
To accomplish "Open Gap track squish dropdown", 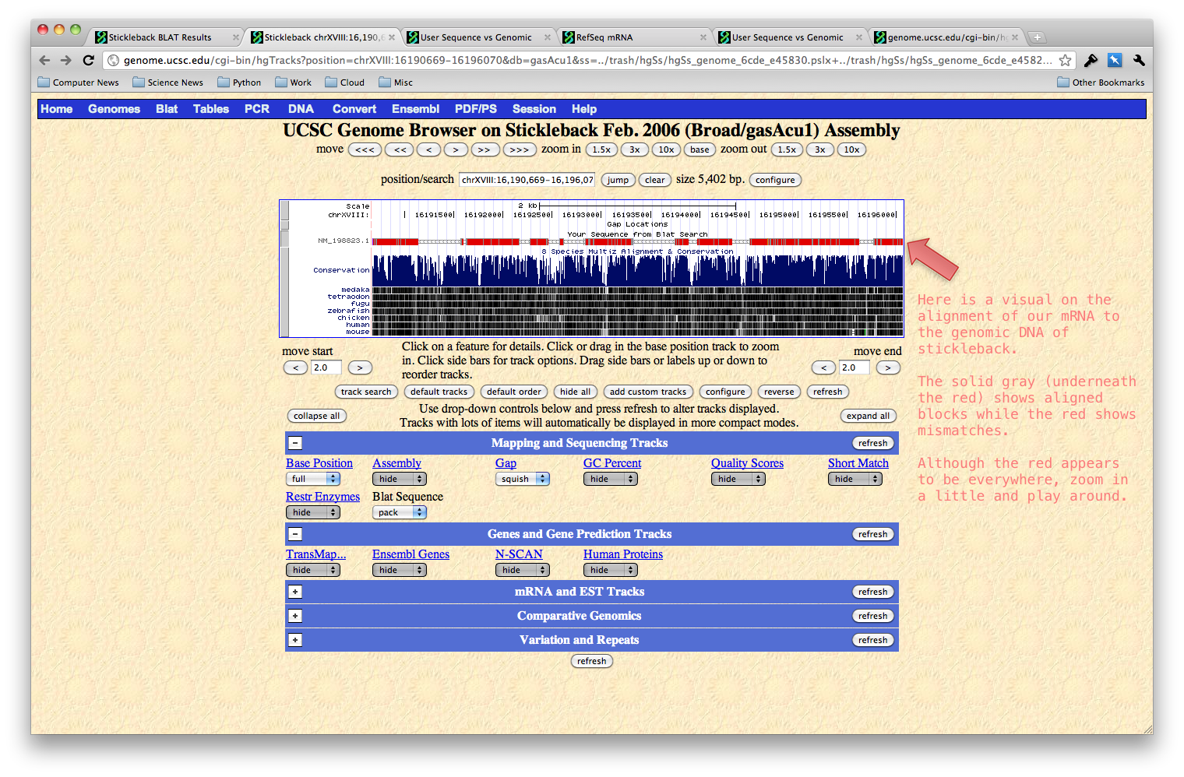I will click(x=523, y=479).
